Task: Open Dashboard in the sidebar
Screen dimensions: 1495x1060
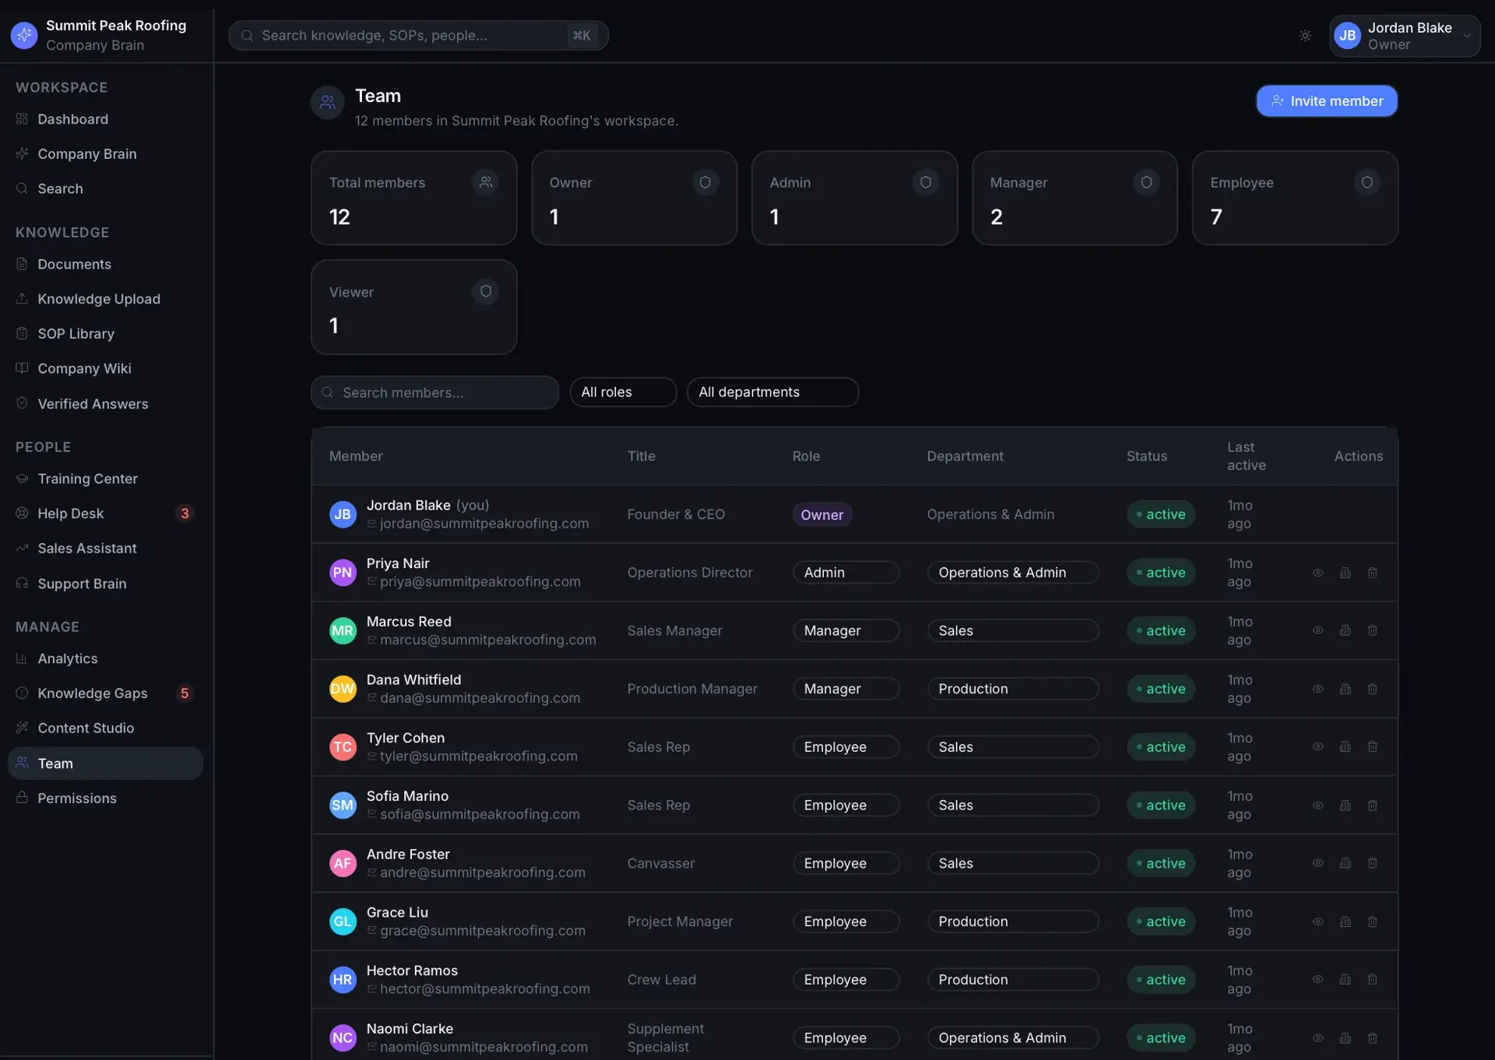Action: tap(105, 119)
